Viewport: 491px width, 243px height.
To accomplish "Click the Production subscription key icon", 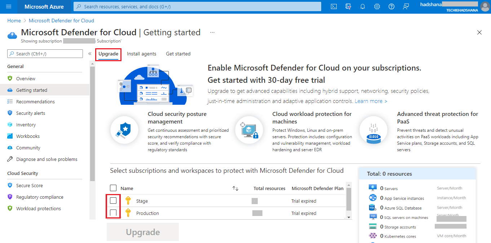I will point(128,213).
